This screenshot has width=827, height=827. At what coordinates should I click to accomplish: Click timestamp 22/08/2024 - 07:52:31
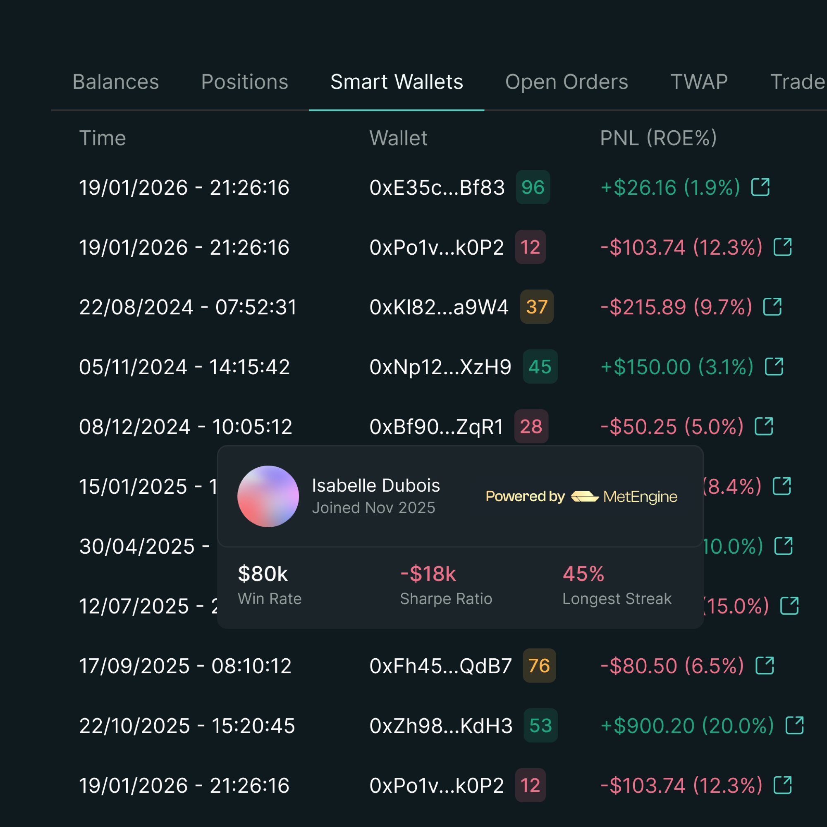coord(188,307)
